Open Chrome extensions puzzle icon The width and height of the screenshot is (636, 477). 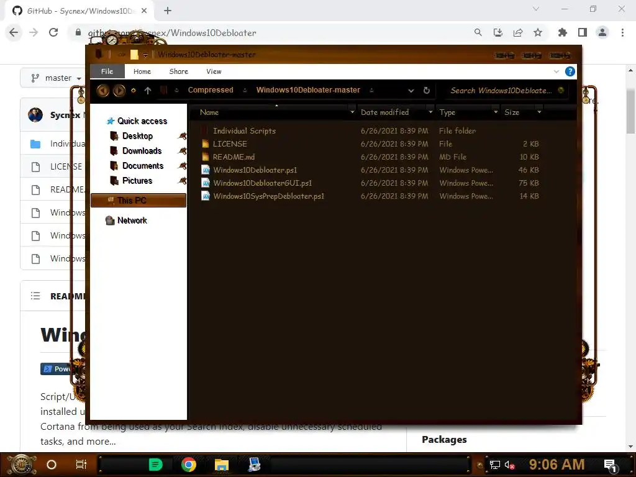pyautogui.click(x=562, y=32)
